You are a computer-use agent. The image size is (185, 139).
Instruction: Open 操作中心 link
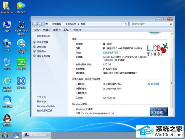41,101
